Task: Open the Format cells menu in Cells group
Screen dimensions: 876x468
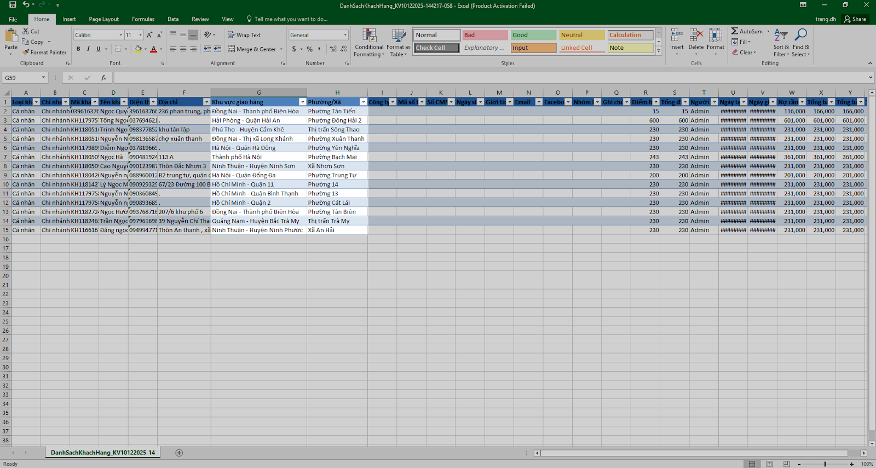Action: point(716,42)
